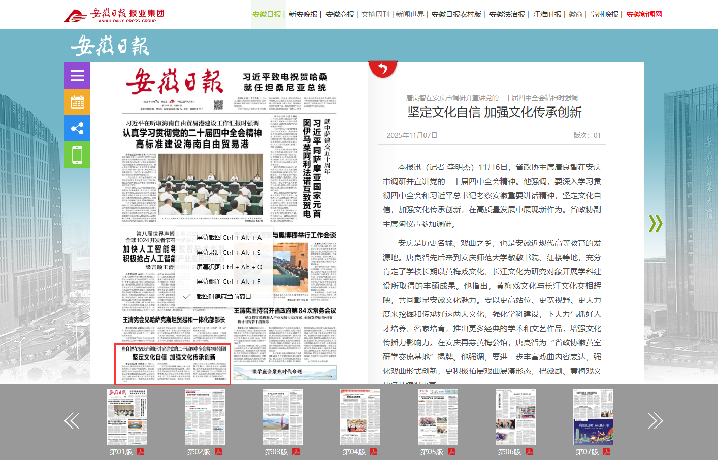Click the red-outlined 坚定文化自信 article block
Image resolution: width=718 pixels, height=463 pixels.
(x=173, y=364)
